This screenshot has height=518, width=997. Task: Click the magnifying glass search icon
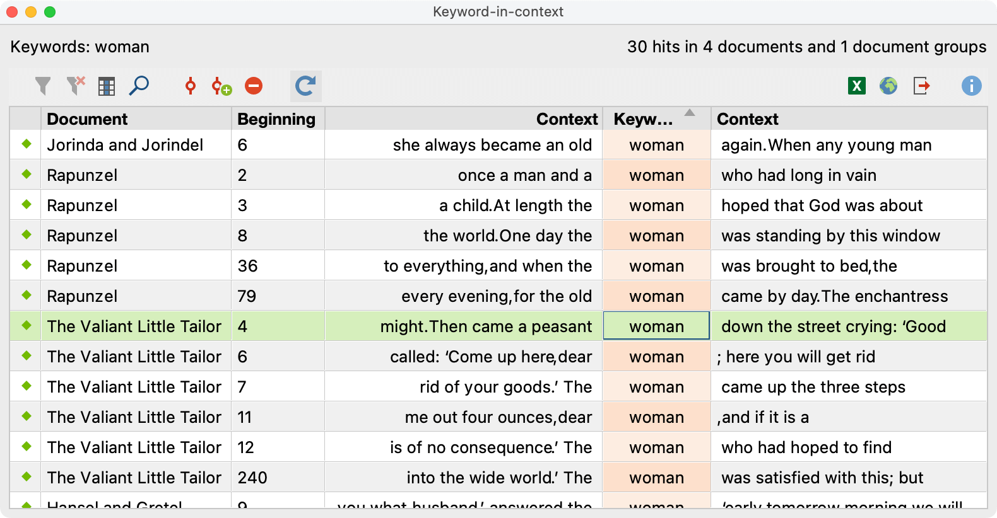[139, 86]
